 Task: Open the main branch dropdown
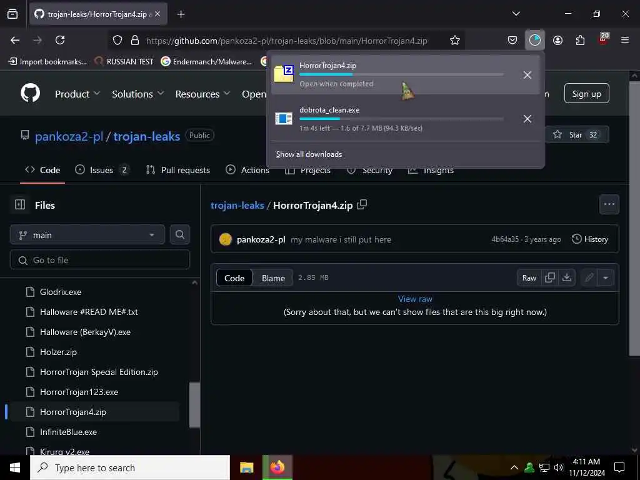coord(87,235)
